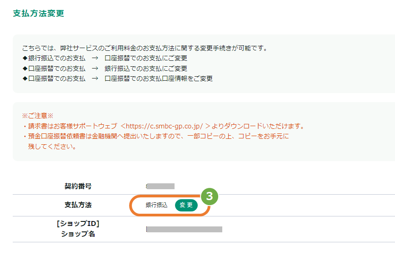Screen dimensions: 395x260
Task: Click the https://c.smbc-gp.co.jp/ URL text
Action: click(164, 126)
